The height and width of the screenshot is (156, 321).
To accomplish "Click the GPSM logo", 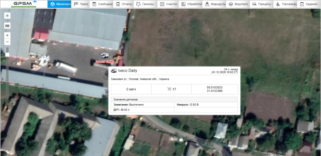I will 24,4.
